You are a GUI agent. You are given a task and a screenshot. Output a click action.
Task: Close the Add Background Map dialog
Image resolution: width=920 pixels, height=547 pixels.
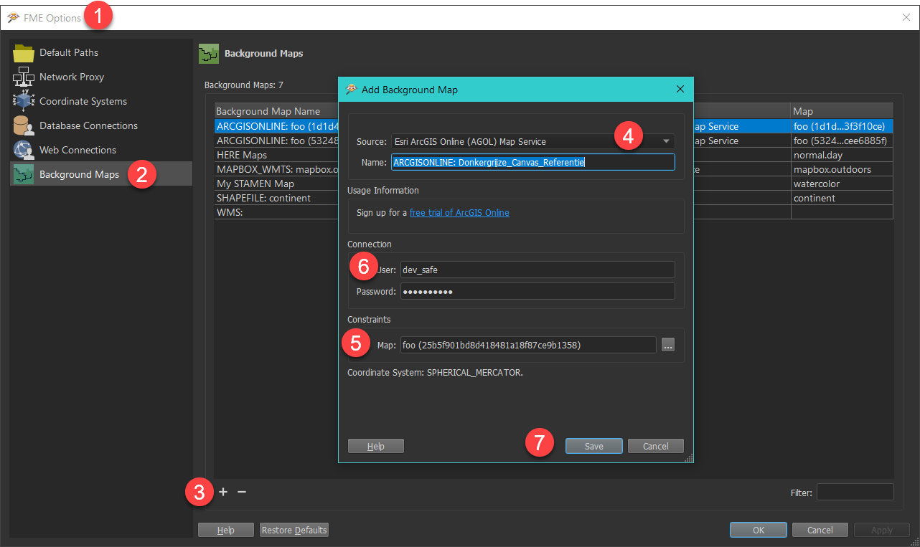pos(680,90)
